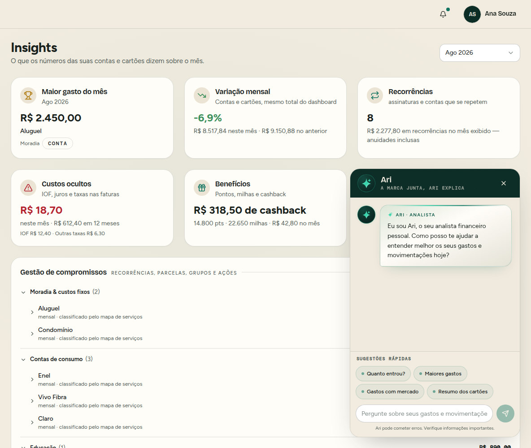Screen dimensions: 531x448
Task: Click the Insights page title
Action: pyautogui.click(x=34, y=47)
